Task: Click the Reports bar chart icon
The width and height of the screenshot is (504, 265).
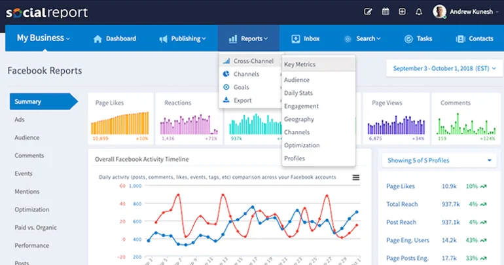Action: (x=233, y=39)
